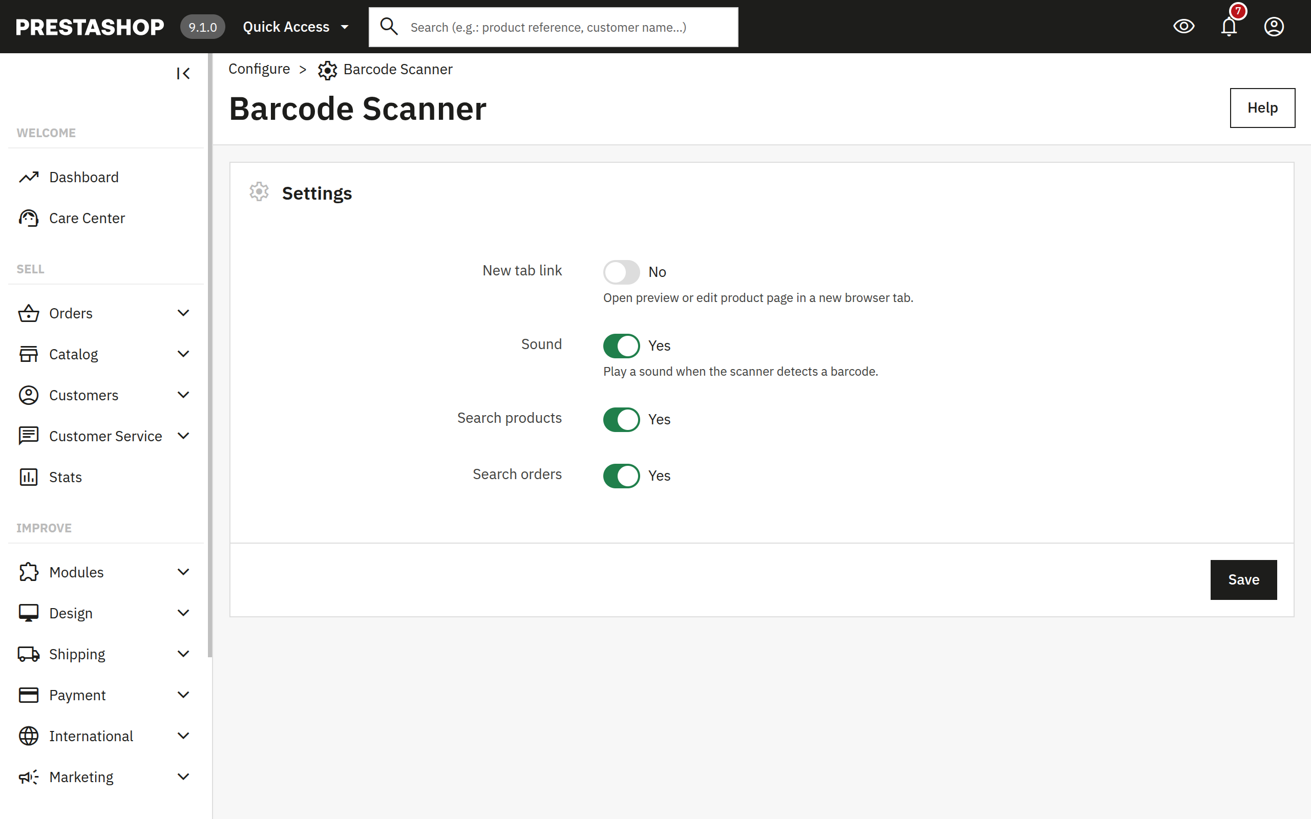Screen dimensions: 1311x819
Task: Expand the Design submenu chevron
Action: click(x=184, y=613)
